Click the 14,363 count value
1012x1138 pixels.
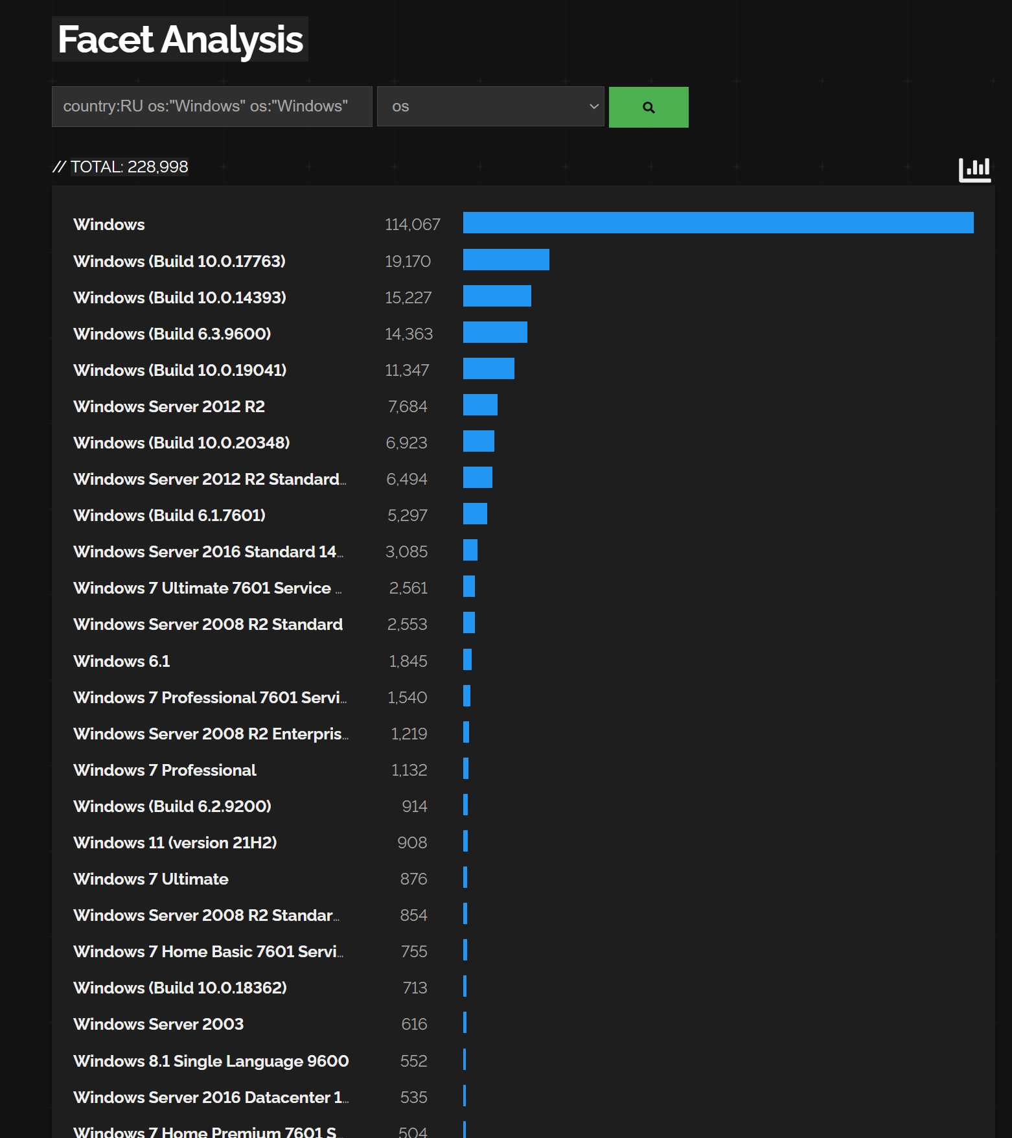click(x=409, y=334)
